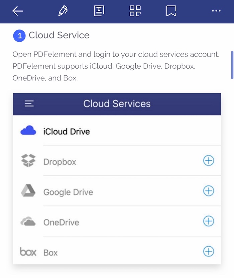Image resolution: width=234 pixels, height=278 pixels.
Task: Click the blue iCloud cloud icon
Action: [x=28, y=130]
